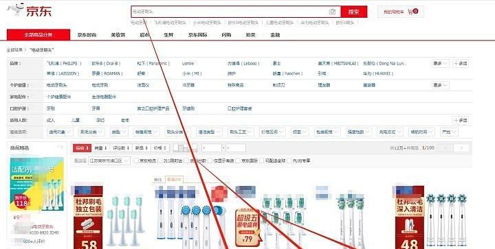Open the 颜色 filter dropdown

300,132
